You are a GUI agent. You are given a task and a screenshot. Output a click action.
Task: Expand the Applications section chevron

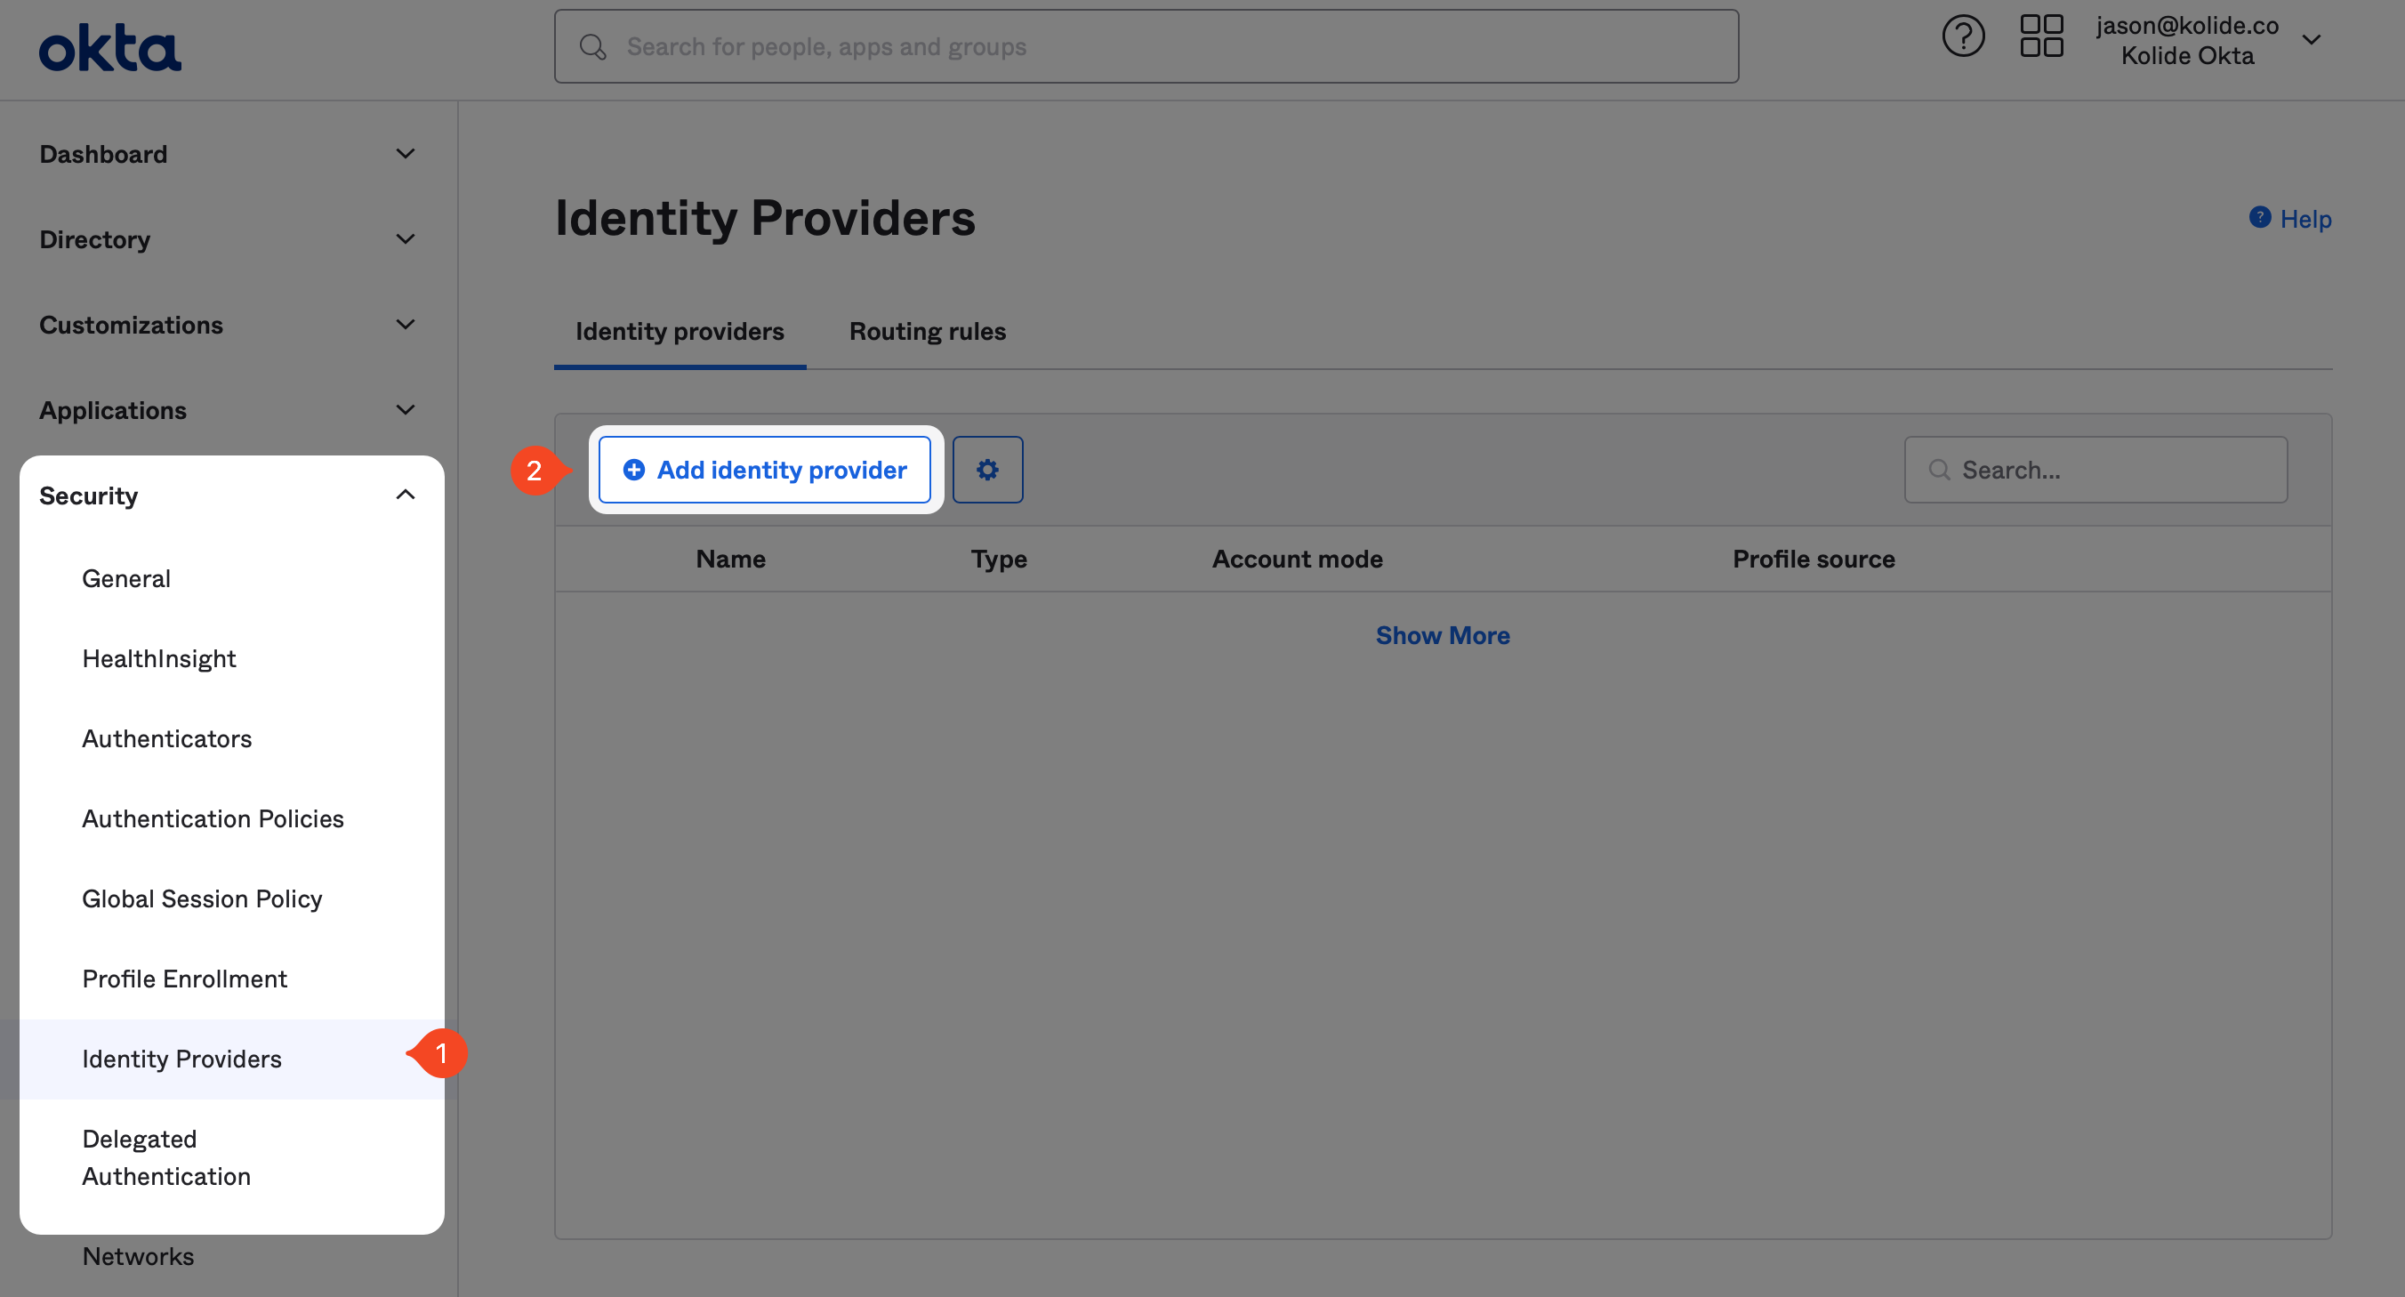coord(406,410)
